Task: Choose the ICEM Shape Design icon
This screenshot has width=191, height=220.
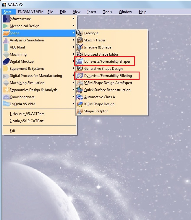Action: tap(80, 104)
